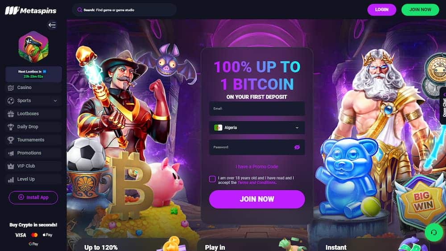Image resolution: width=446 pixels, height=251 pixels.
Task: Focus the Email input field
Action: 257,109
